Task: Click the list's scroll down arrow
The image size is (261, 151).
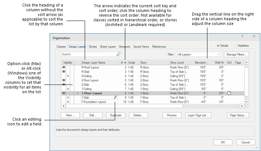Action: point(247,102)
